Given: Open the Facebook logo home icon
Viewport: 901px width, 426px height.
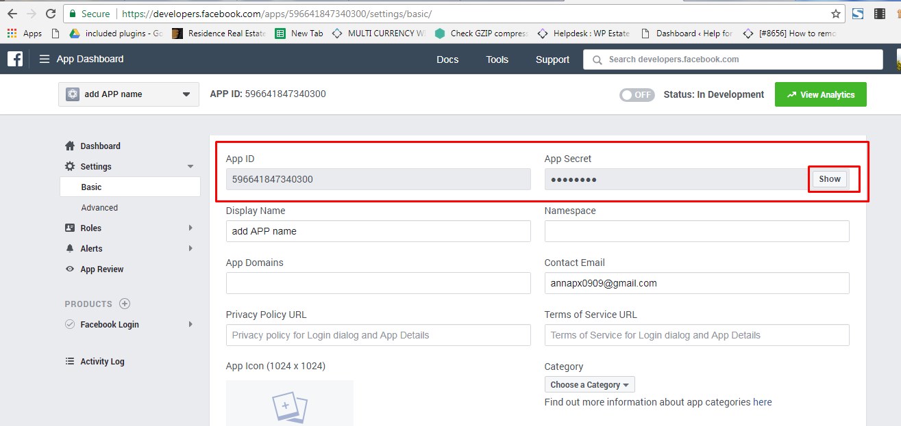Looking at the screenshot, I should pos(15,59).
